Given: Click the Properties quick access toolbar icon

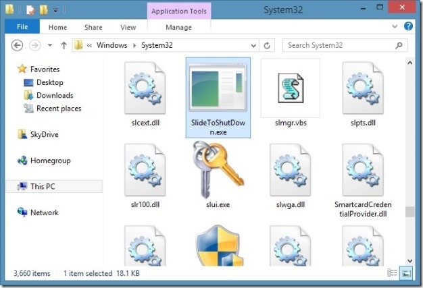Looking at the screenshot, I should point(30,10).
